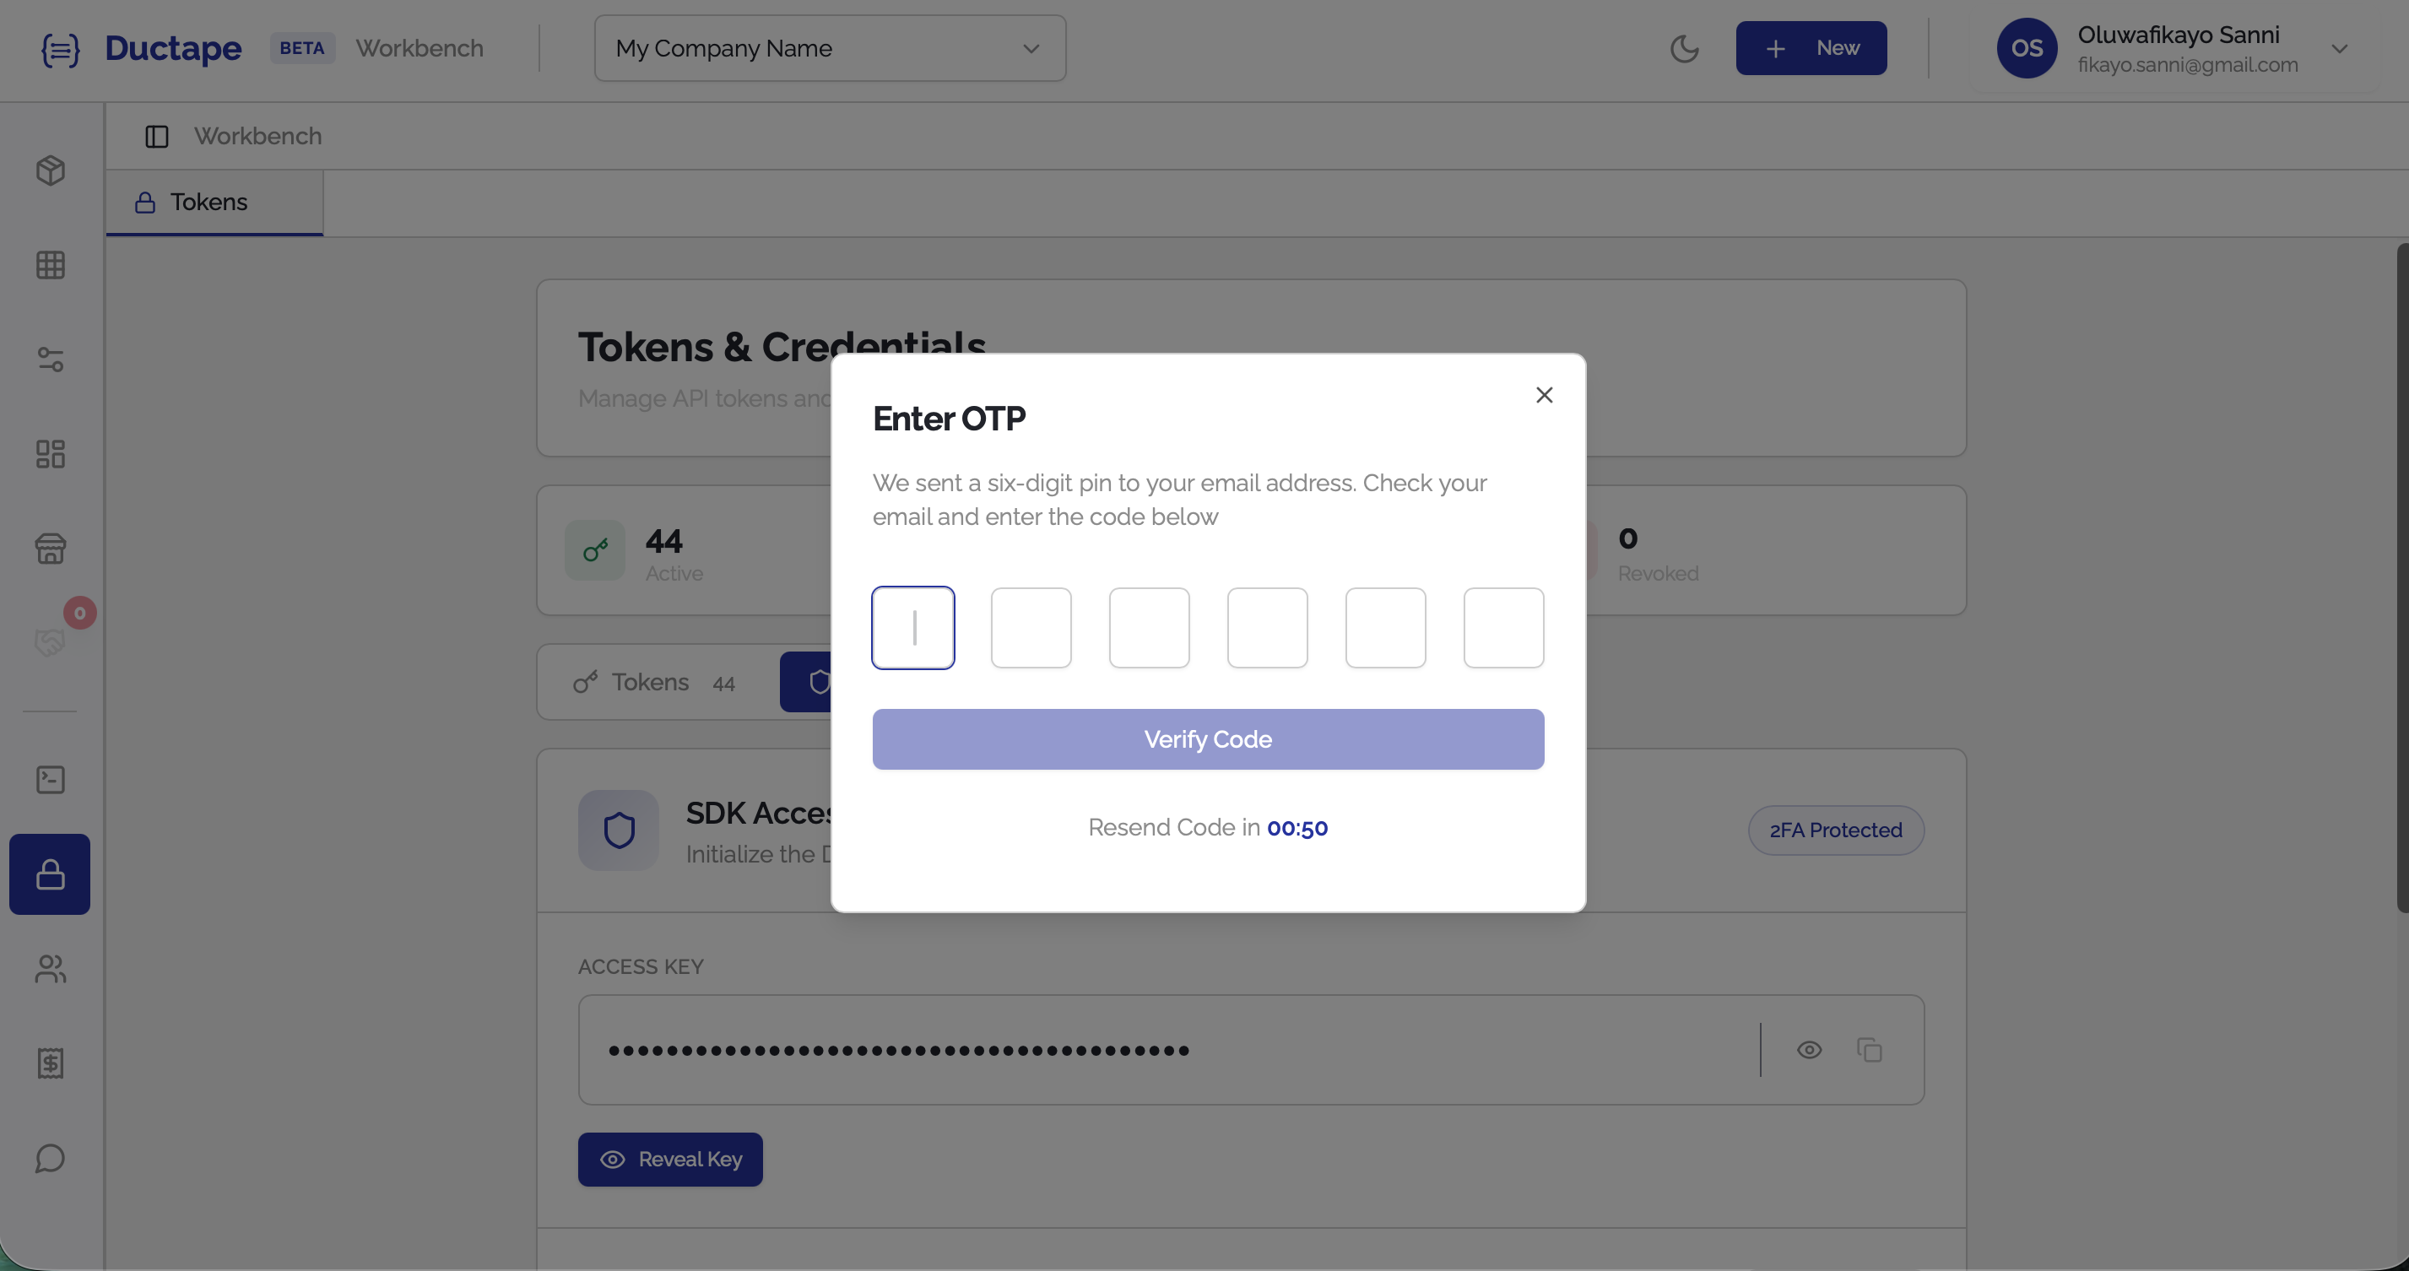The width and height of the screenshot is (2409, 1271).
Task: Select the Tokens lock icon in sidebar
Action: click(x=50, y=873)
